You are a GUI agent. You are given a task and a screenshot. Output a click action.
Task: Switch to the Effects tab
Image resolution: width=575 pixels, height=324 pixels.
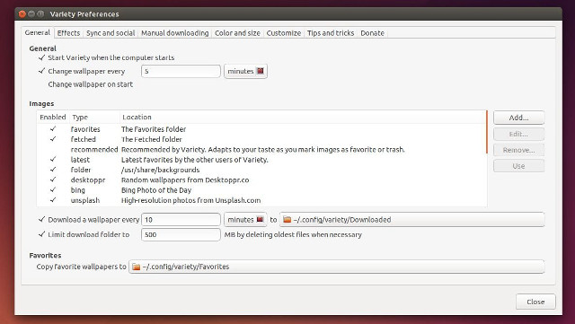coord(68,33)
